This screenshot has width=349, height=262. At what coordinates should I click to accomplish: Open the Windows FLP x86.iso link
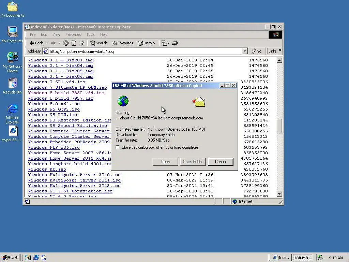[x=54, y=147]
